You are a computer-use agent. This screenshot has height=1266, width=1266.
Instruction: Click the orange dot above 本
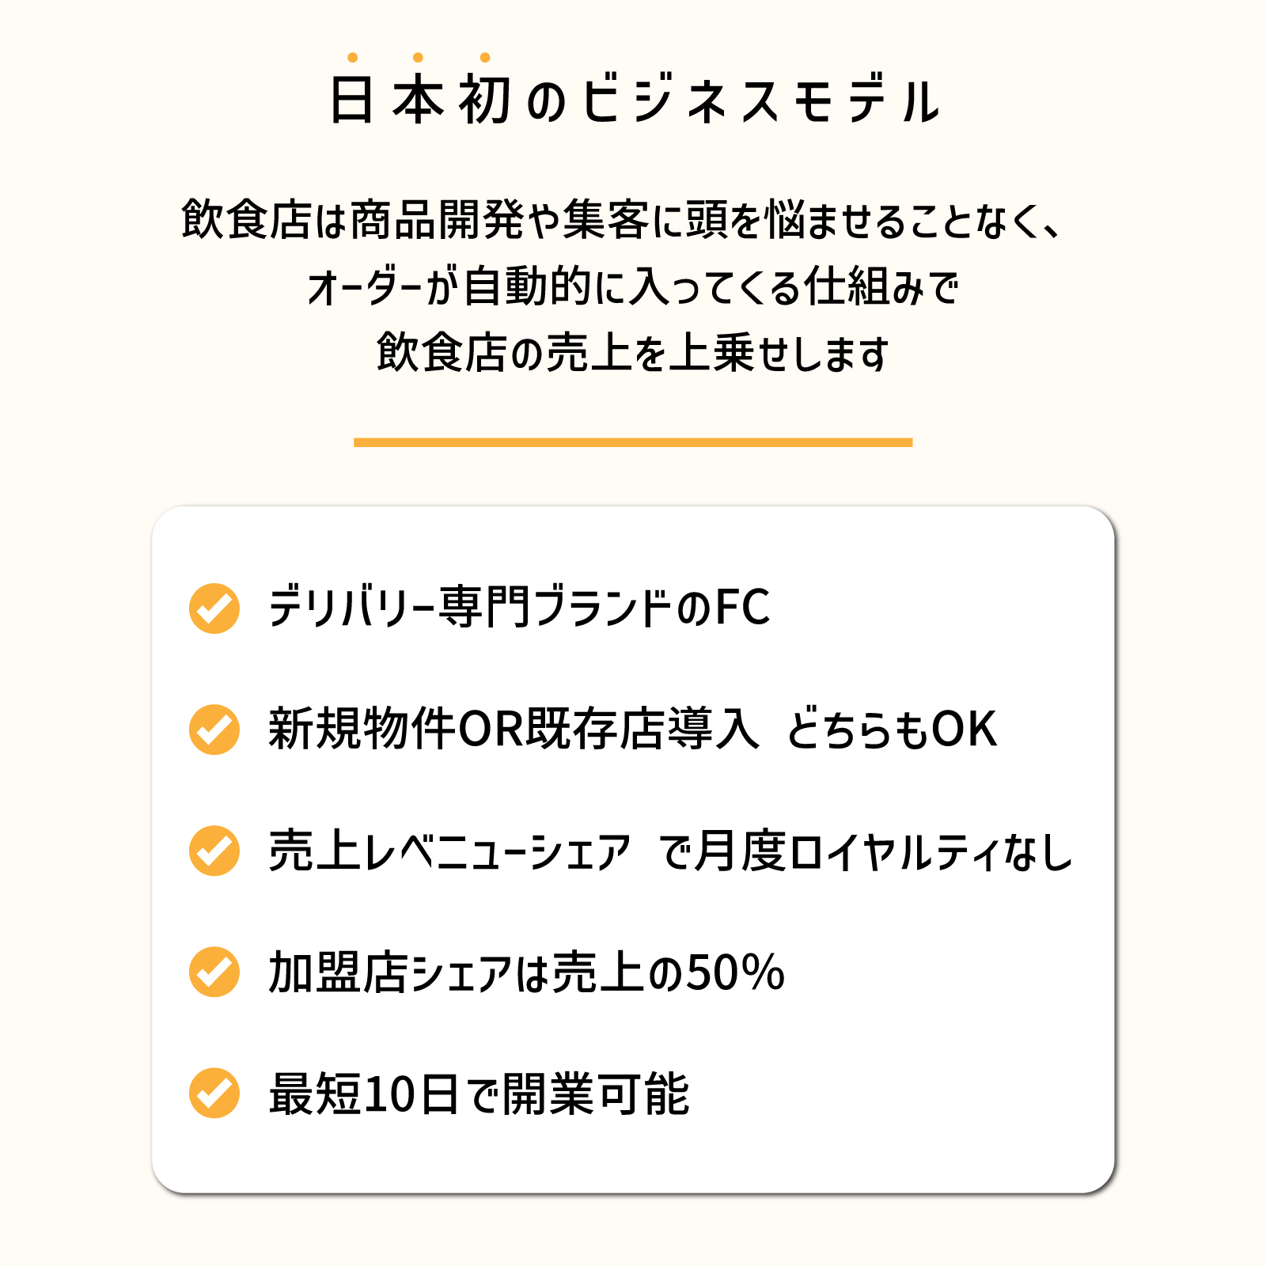click(x=419, y=57)
